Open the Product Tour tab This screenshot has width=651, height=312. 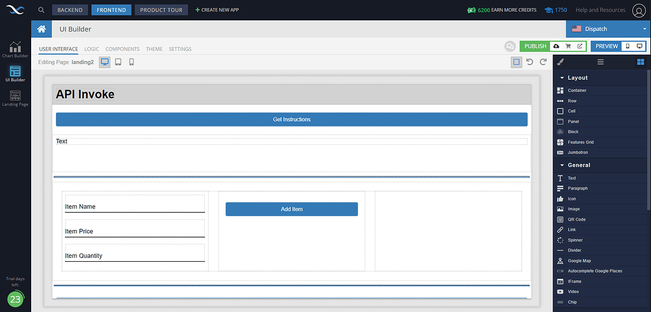pyautogui.click(x=161, y=10)
